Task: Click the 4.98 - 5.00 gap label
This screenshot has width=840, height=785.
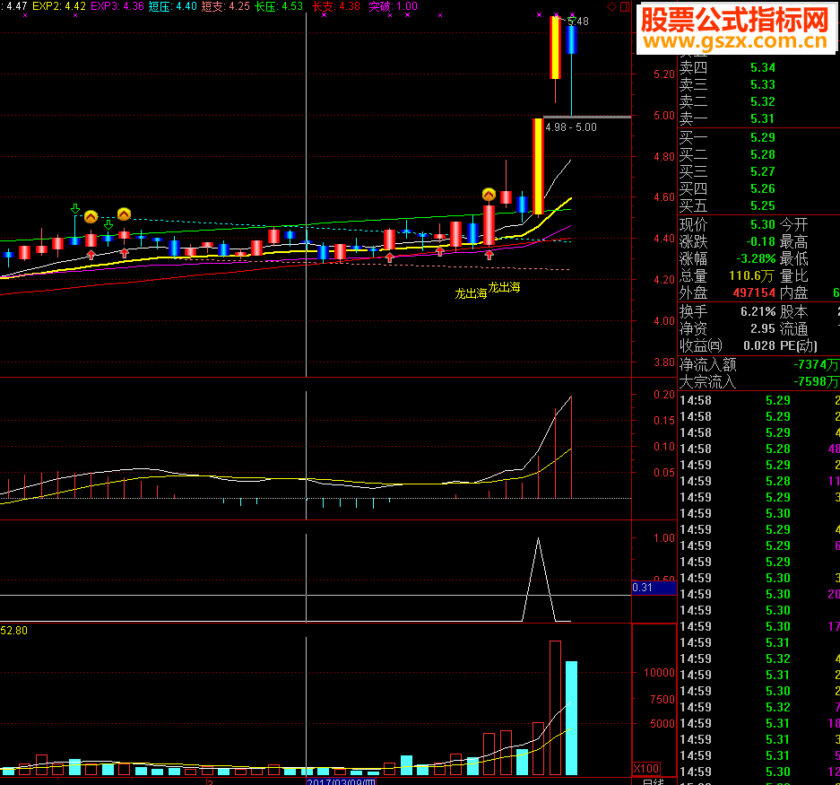Action: [x=570, y=127]
